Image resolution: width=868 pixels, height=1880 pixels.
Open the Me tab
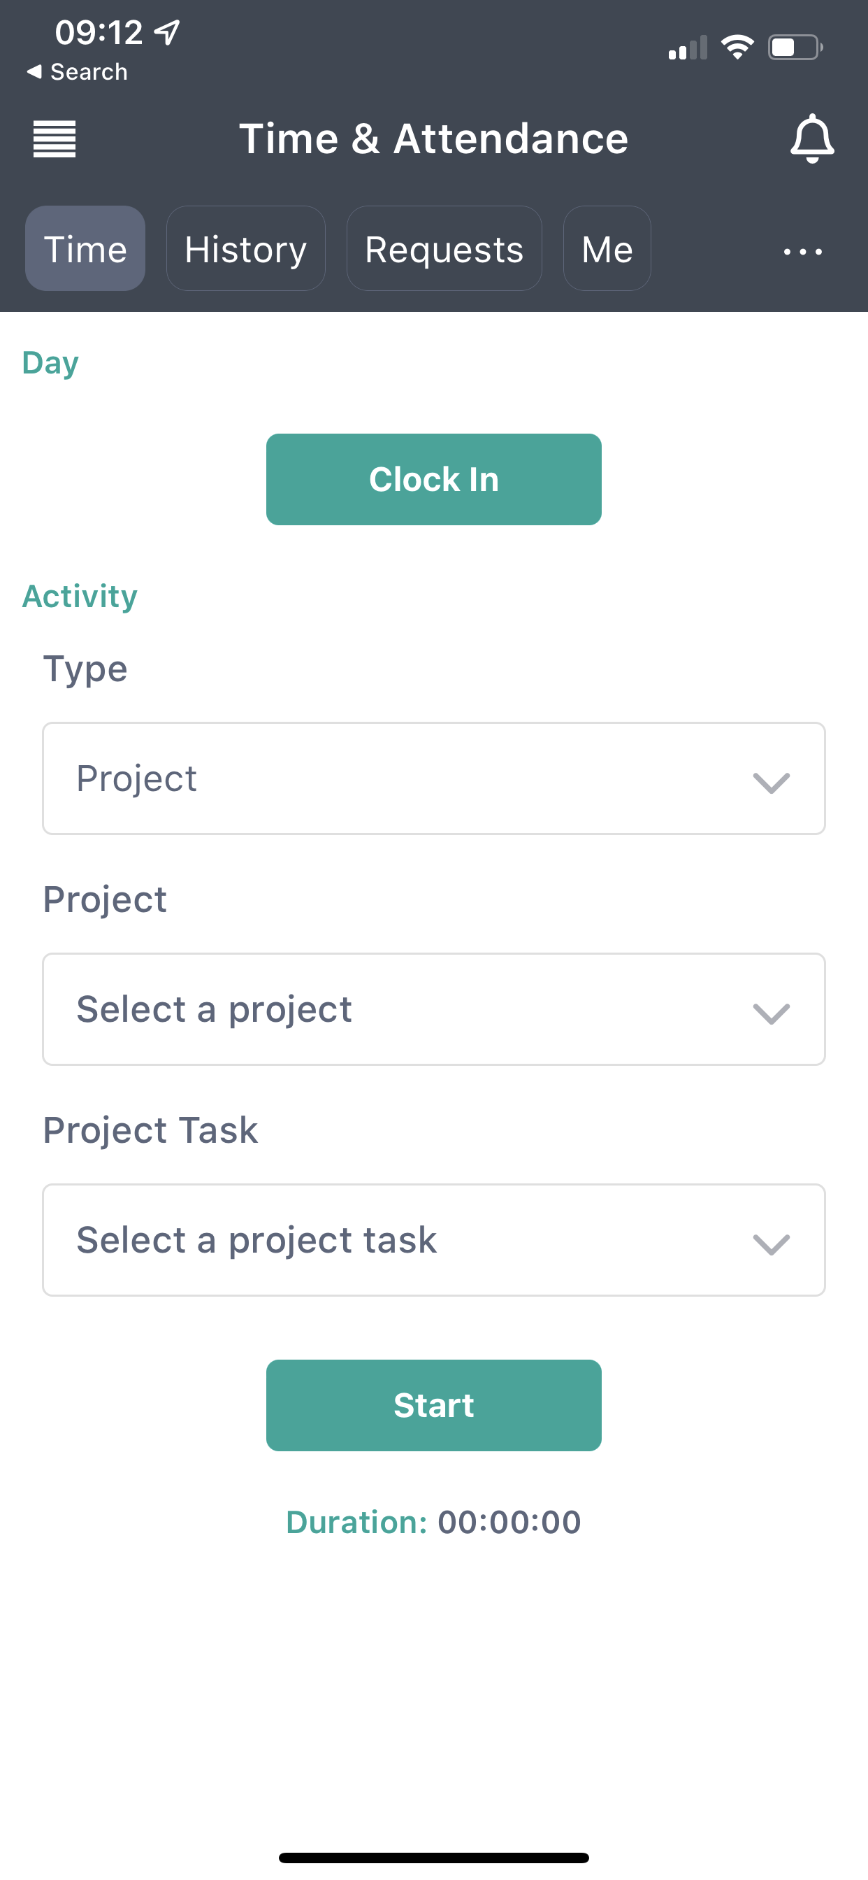607,249
